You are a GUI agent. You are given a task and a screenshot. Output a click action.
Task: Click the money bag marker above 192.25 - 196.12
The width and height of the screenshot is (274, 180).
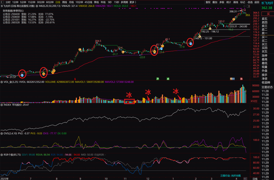(210, 28)
